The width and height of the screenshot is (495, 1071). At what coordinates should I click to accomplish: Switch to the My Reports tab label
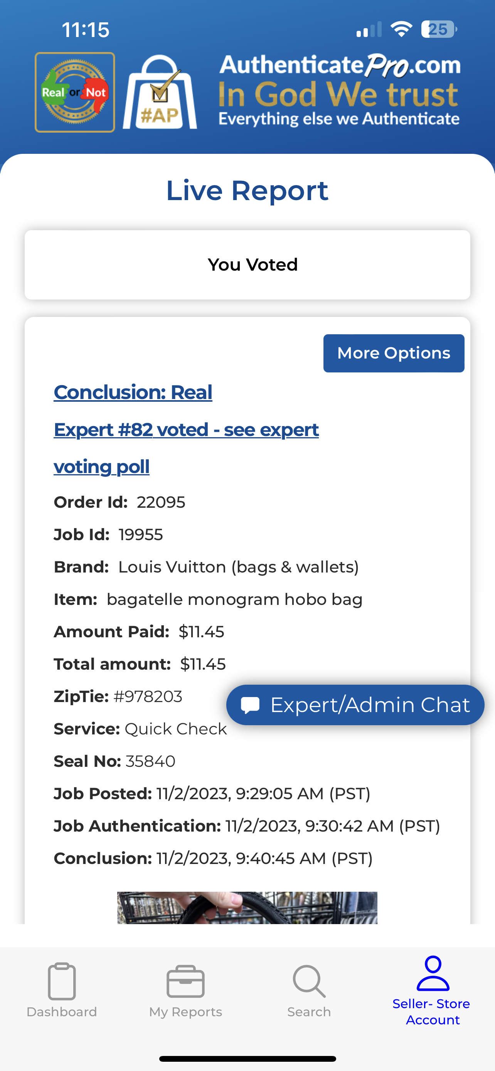click(x=185, y=1012)
